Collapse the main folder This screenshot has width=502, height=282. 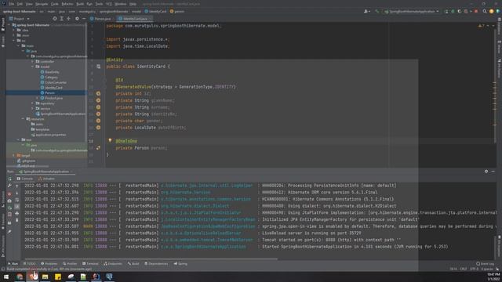18,45
